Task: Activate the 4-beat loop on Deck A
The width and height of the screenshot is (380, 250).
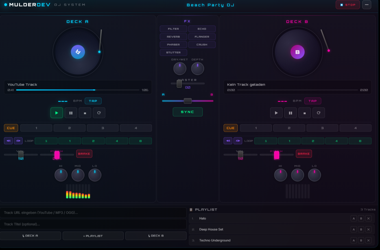Action: coord(117,141)
